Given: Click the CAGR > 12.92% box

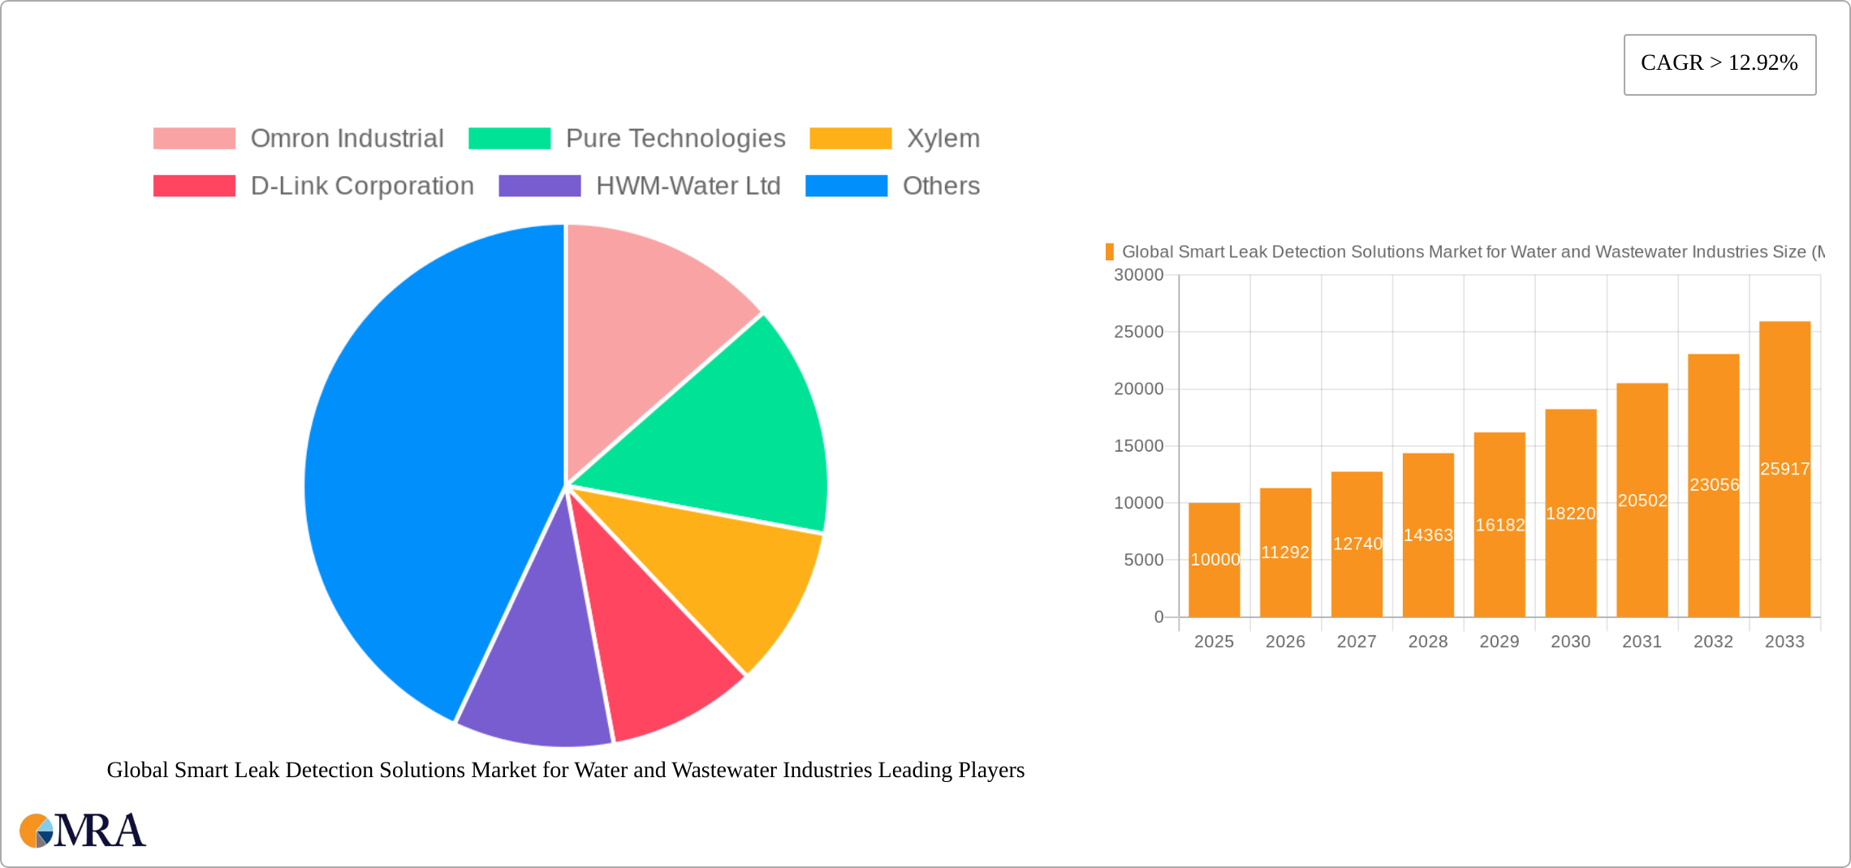Looking at the screenshot, I should 1719,64.
